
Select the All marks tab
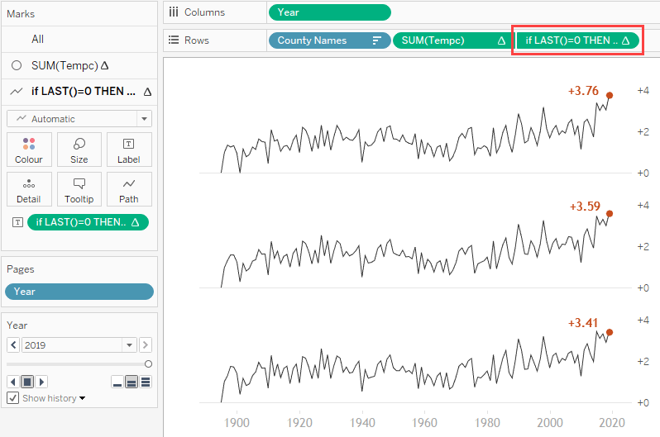tap(38, 39)
